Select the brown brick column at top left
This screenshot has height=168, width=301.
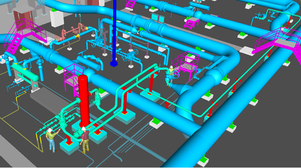pos(23,20)
